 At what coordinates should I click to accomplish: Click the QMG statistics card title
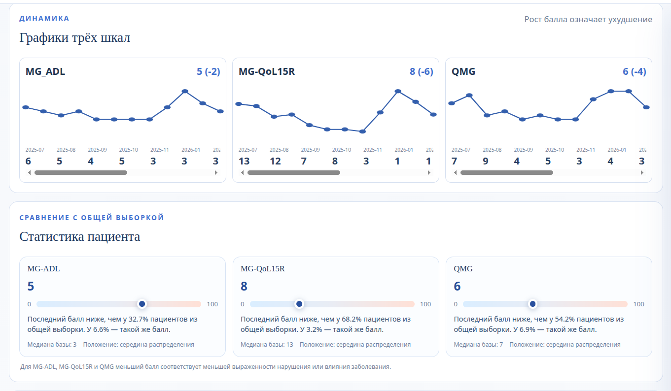(x=463, y=269)
